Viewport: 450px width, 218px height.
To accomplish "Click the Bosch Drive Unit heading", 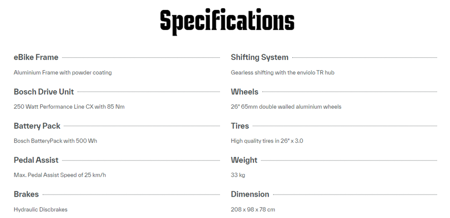I will point(44,91).
